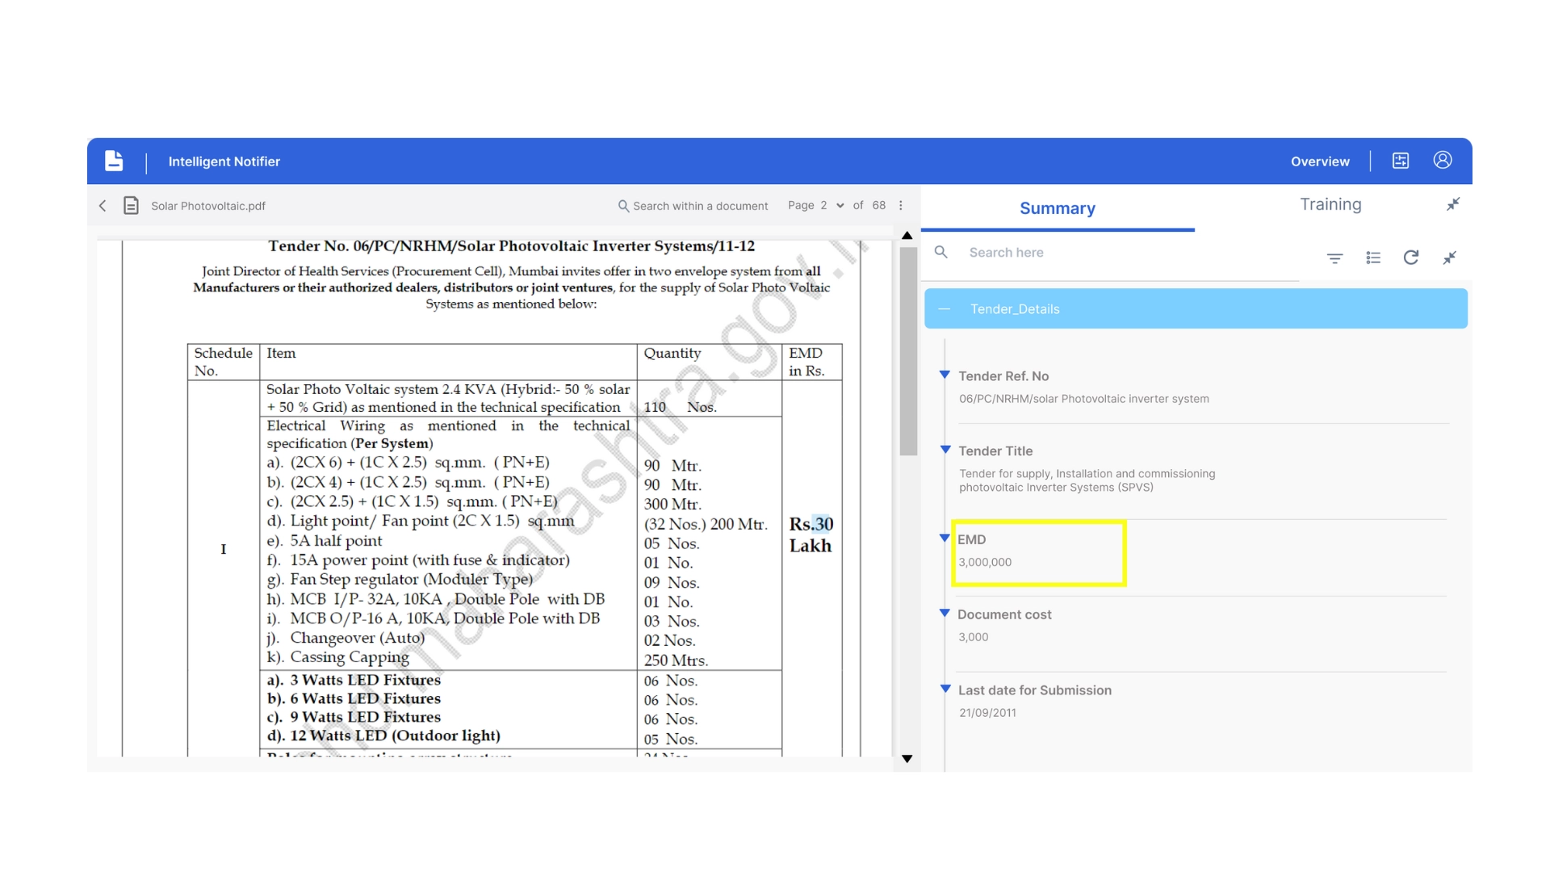Screen dimensions: 1550x872
Task: Click the document scrollbar down arrow
Action: point(907,759)
